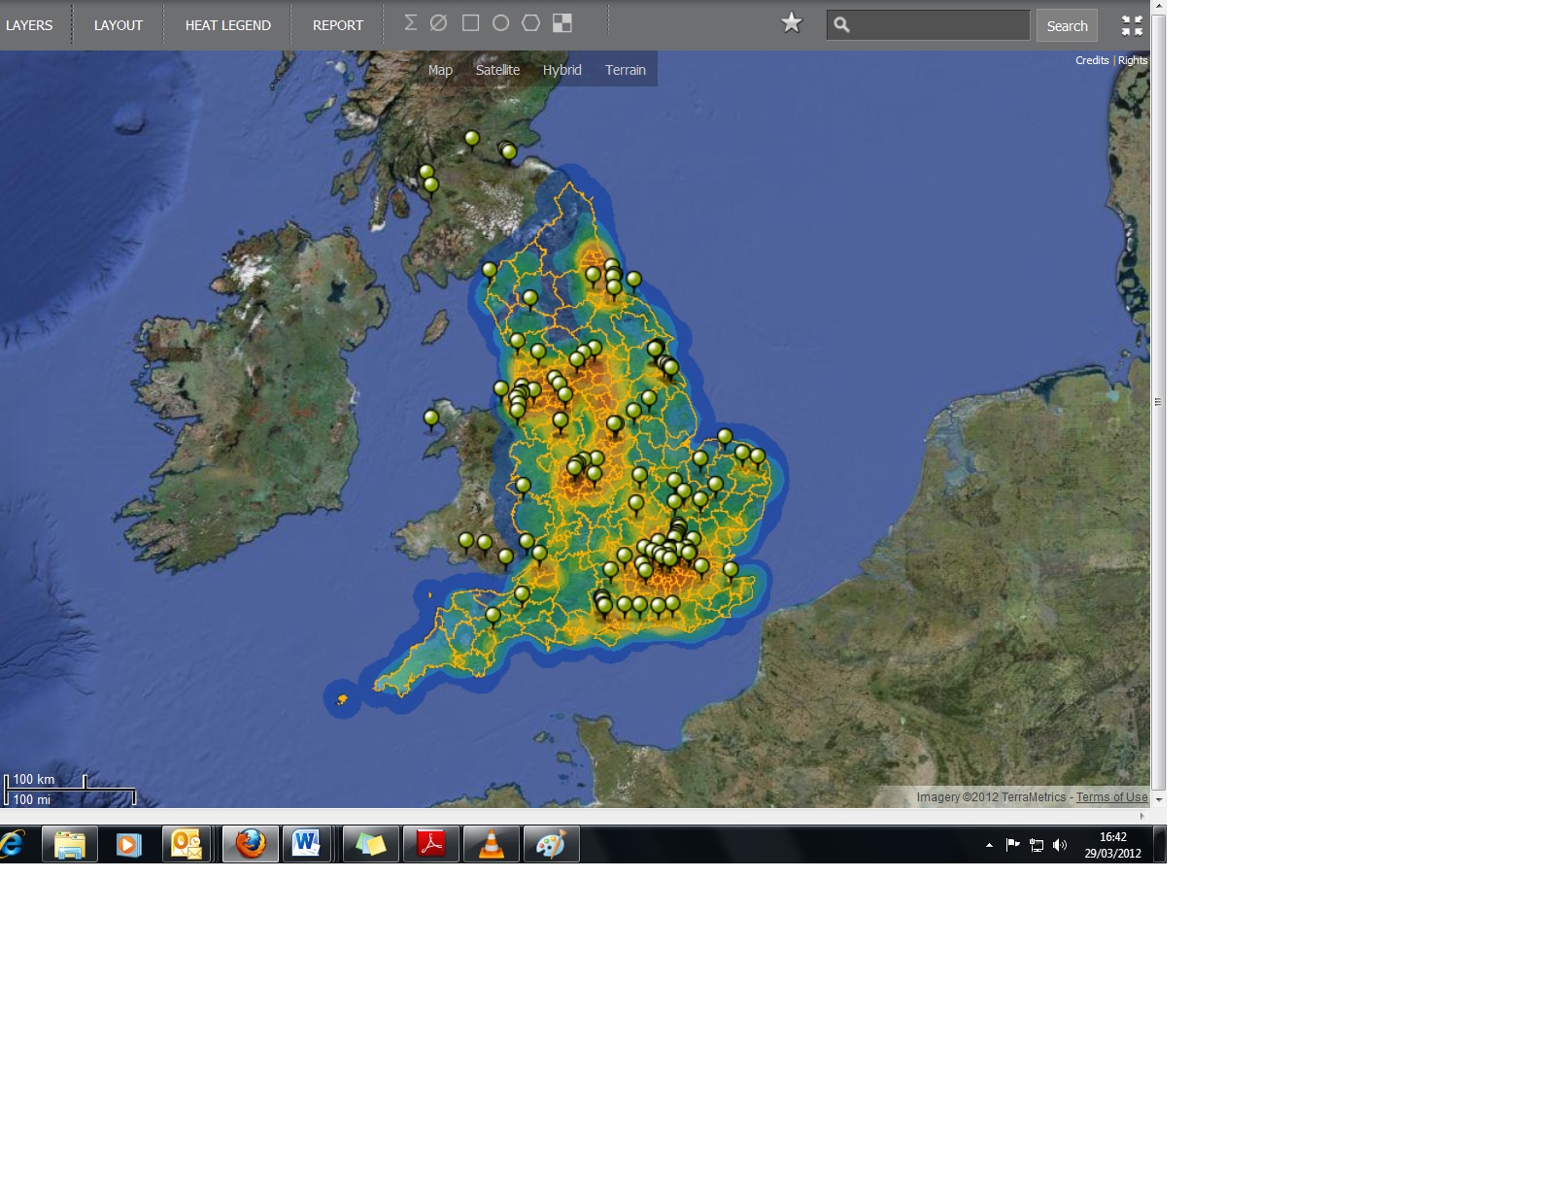Open the LAYERS panel menu
Screen dimensions: 1566x1181
(29, 25)
